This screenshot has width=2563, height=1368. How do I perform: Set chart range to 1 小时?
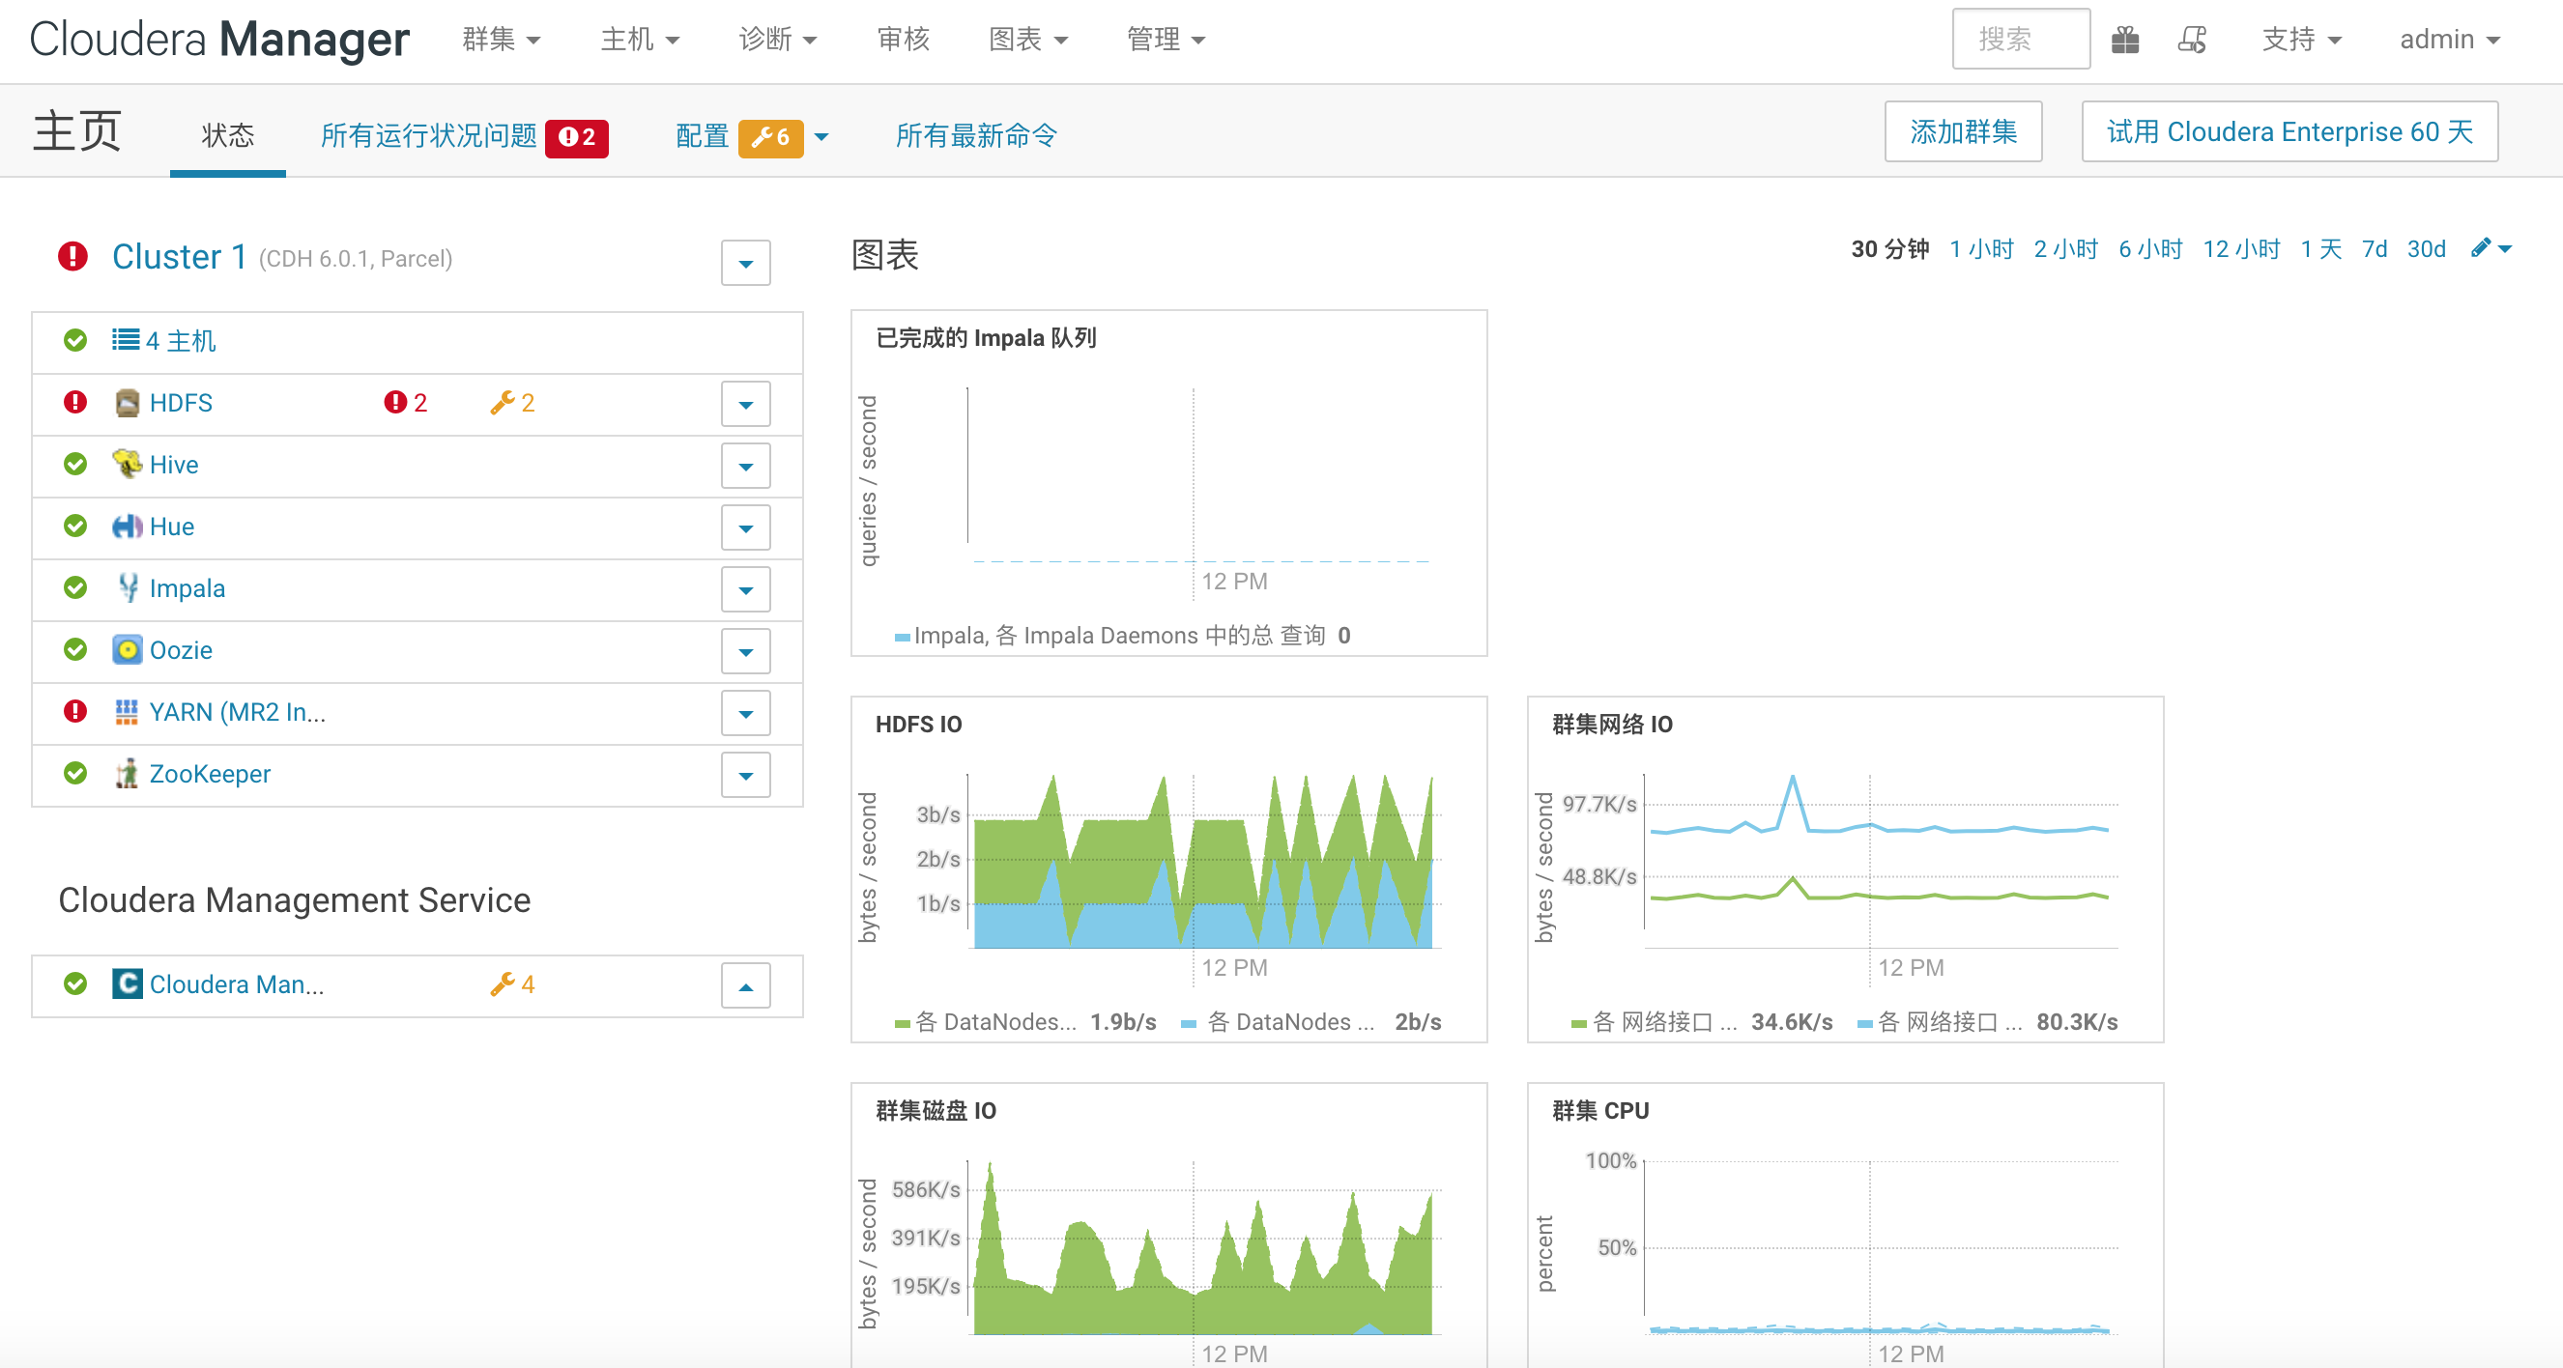pyautogui.click(x=1981, y=248)
